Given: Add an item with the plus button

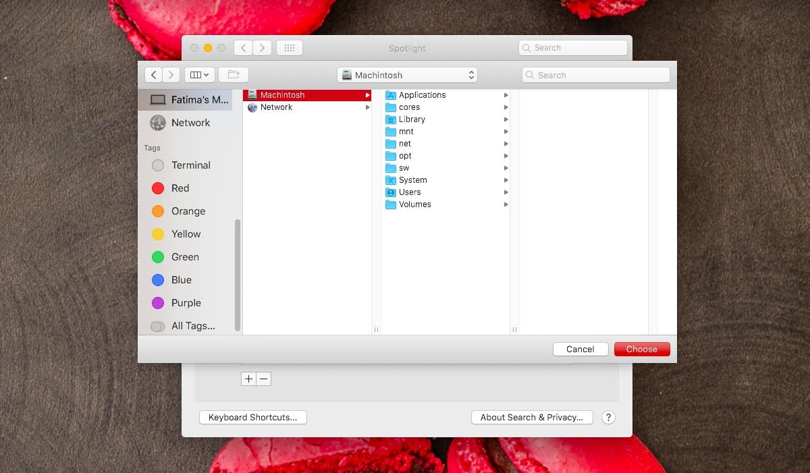Looking at the screenshot, I should [x=248, y=379].
